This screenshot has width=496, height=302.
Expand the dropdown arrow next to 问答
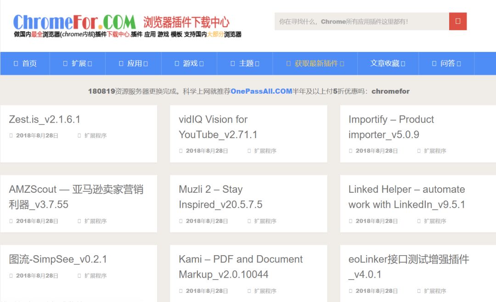point(459,64)
